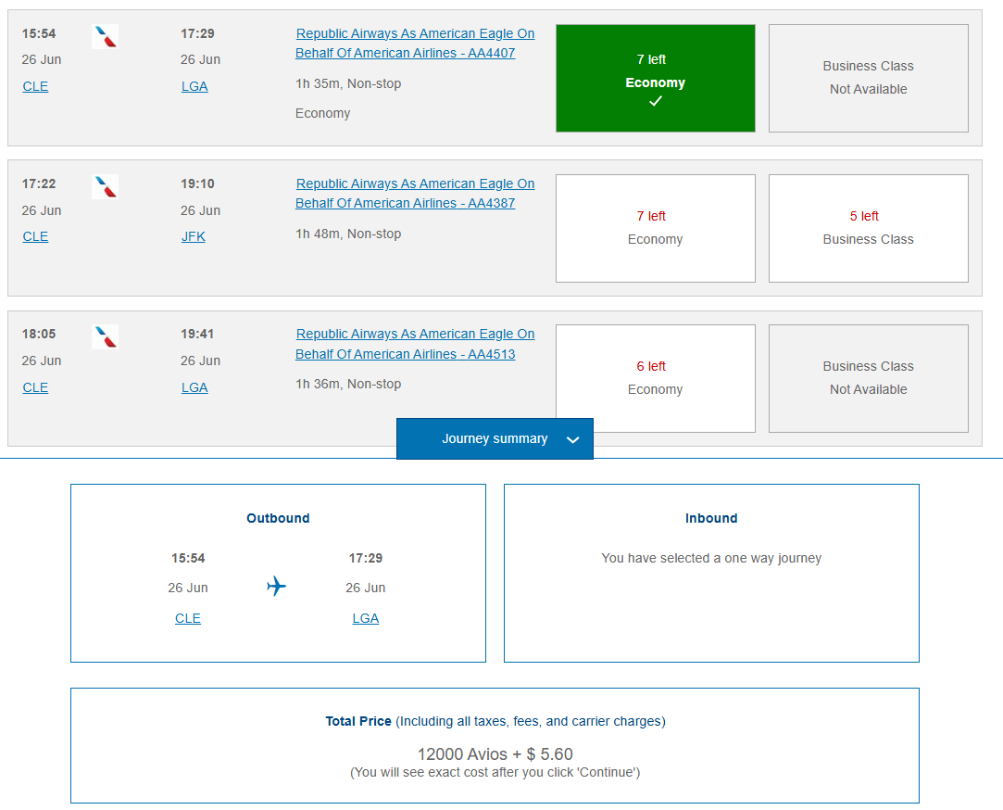Screen dimensions: 1003x810
Task: Open CLE link in Outbound summary
Action: click(x=188, y=618)
